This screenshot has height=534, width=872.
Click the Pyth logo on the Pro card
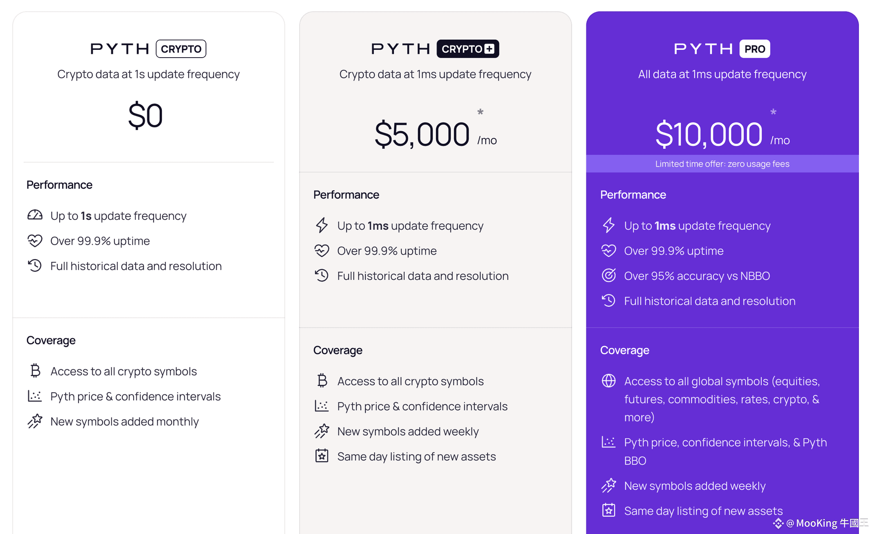click(704, 49)
